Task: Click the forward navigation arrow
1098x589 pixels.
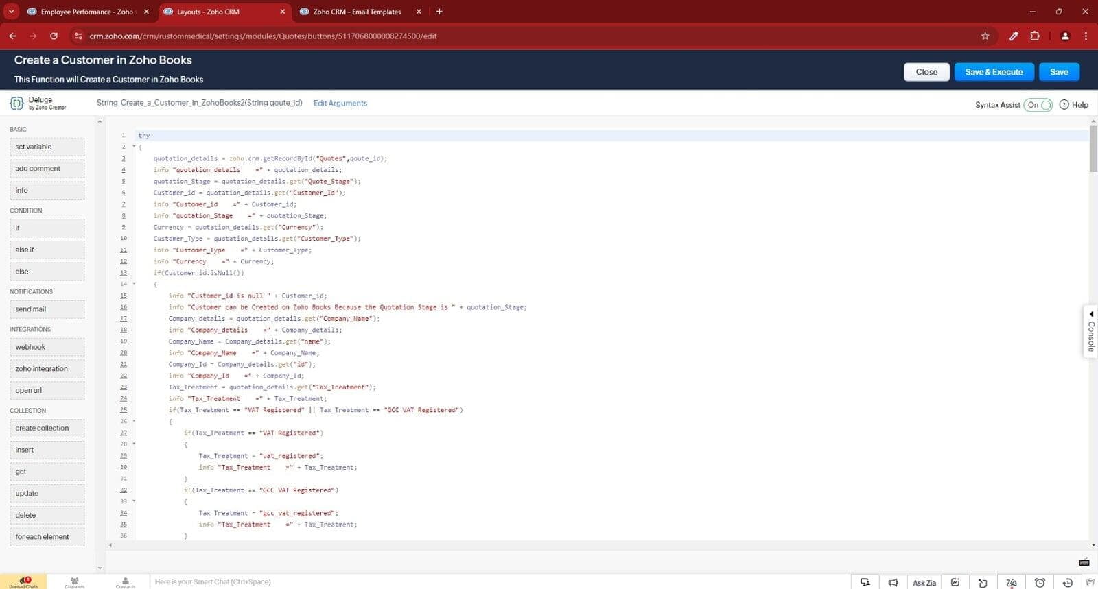Action: click(33, 36)
